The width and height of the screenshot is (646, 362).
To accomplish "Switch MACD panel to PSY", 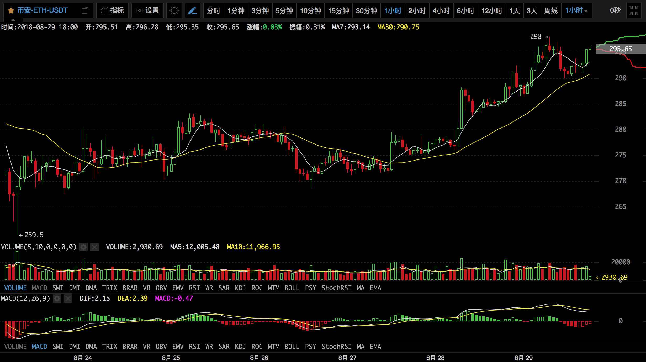I will pyautogui.click(x=310, y=347).
